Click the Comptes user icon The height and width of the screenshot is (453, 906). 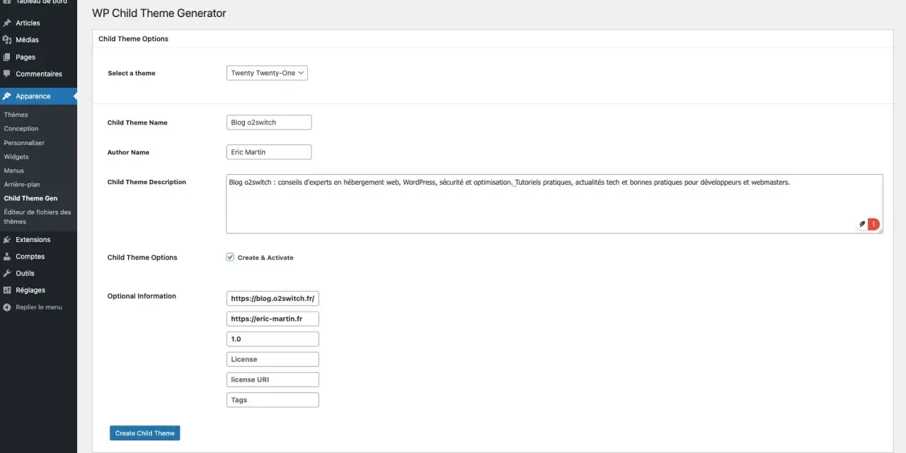tap(7, 256)
